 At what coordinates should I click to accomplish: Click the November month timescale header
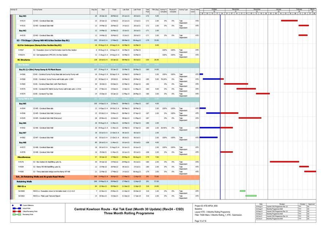pyautogui.click(x=236, y=9)
